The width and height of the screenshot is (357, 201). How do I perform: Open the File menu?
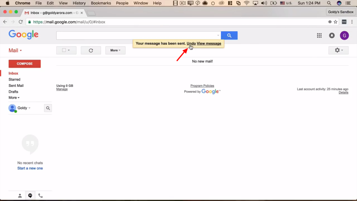pos(38,3)
